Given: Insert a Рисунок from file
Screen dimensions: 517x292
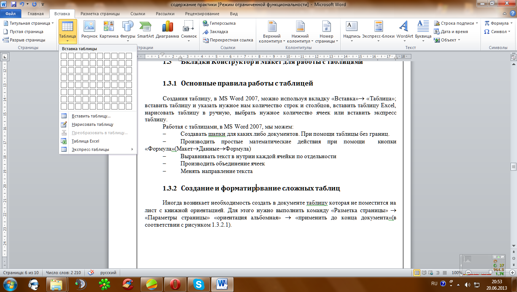Looking at the screenshot, I should tap(89, 30).
